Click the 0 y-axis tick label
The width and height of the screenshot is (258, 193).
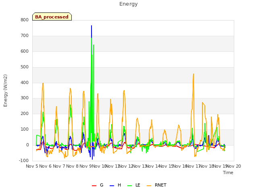27,145
